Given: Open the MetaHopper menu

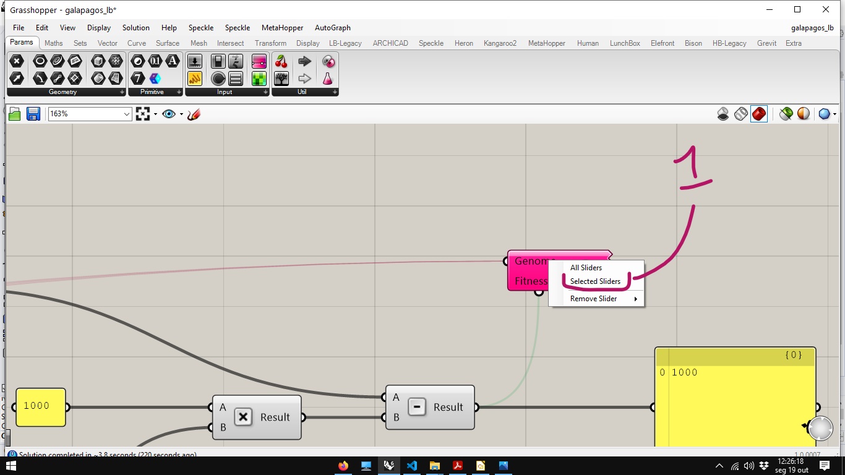Looking at the screenshot, I should coord(282,28).
